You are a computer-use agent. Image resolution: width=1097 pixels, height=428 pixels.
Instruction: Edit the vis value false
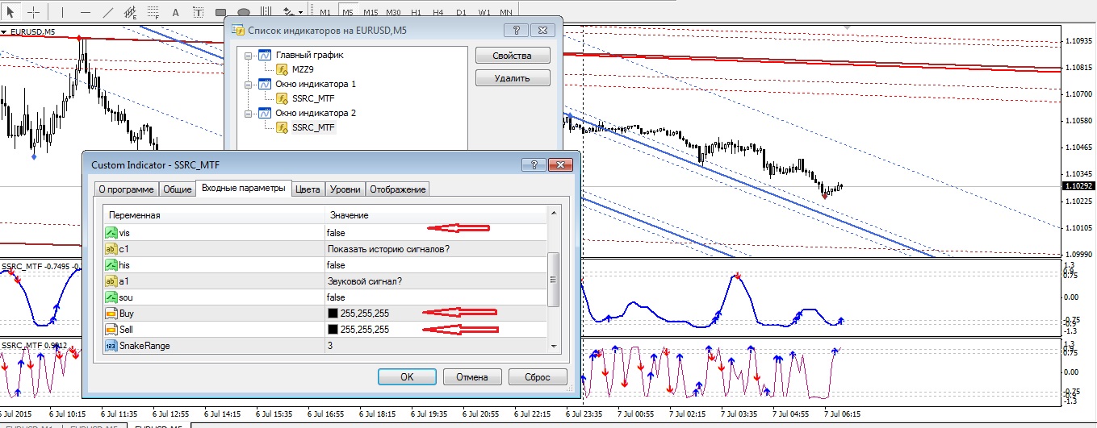[x=436, y=232]
